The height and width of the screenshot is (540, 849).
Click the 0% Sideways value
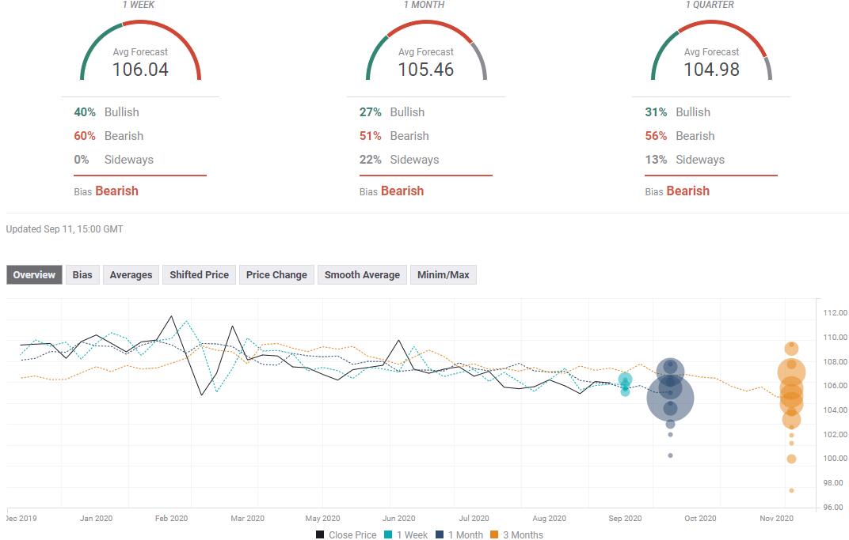[x=82, y=160]
